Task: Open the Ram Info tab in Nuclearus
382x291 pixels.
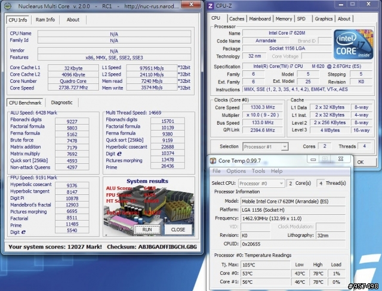Action: [45, 20]
